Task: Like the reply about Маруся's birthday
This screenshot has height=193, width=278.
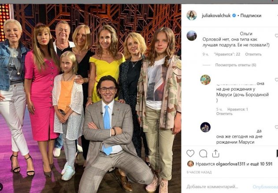Action: pos(276,79)
